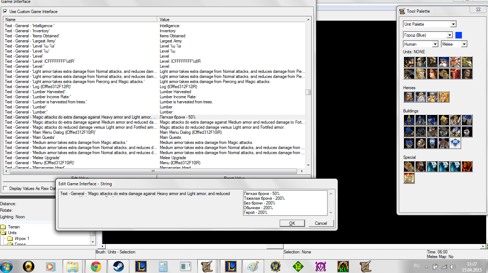Select the Keep building icon
Viewport: 488px width, 273px height.
(421, 120)
